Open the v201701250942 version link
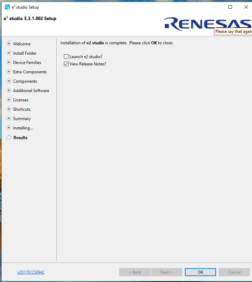252x282 pixels. coord(31,272)
